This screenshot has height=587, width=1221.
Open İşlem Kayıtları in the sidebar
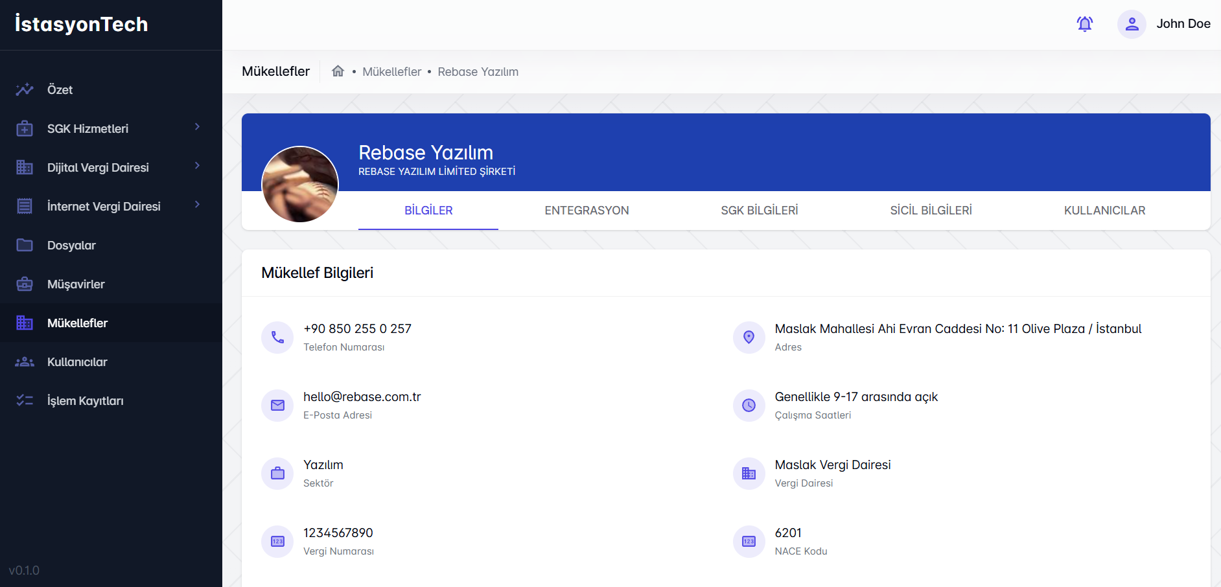[85, 401]
